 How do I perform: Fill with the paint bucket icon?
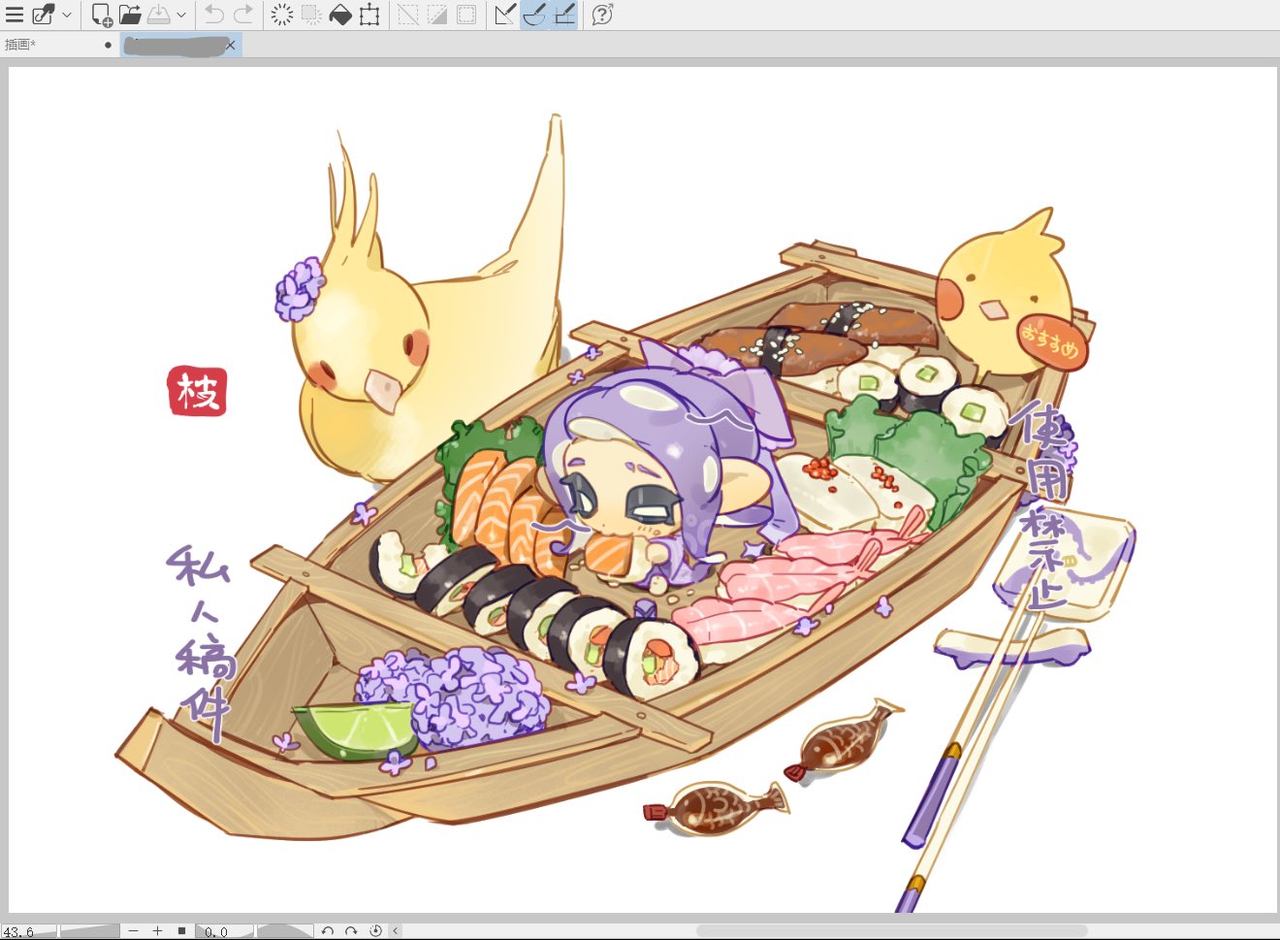[x=340, y=15]
